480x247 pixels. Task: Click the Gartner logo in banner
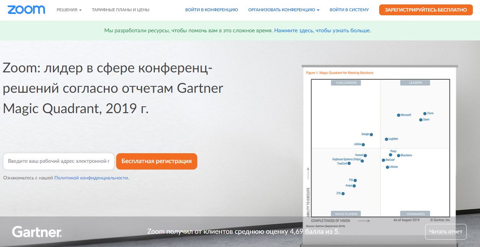coord(37,232)
